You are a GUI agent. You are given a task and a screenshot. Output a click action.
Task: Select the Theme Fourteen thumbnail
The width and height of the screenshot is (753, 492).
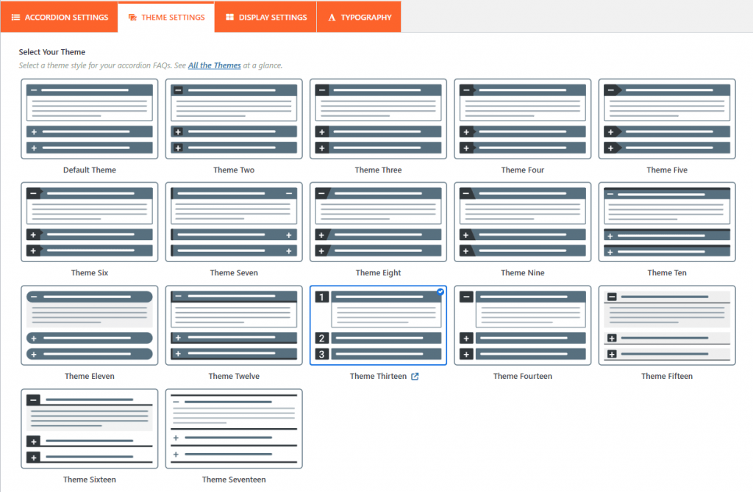click(523, 325)
